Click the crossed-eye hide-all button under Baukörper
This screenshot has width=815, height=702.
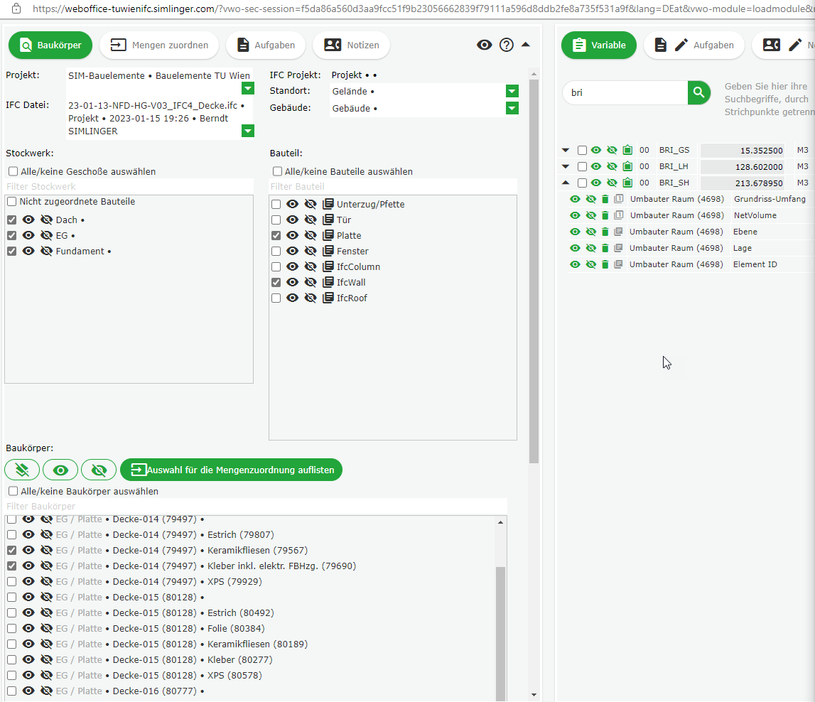99,470
